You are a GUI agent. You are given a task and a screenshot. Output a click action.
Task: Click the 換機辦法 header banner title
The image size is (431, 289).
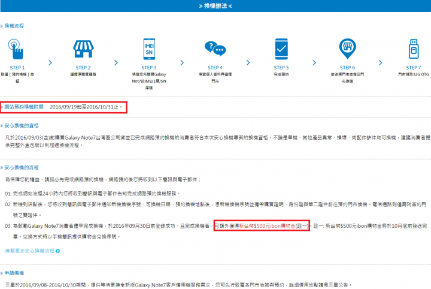[215, 6]
